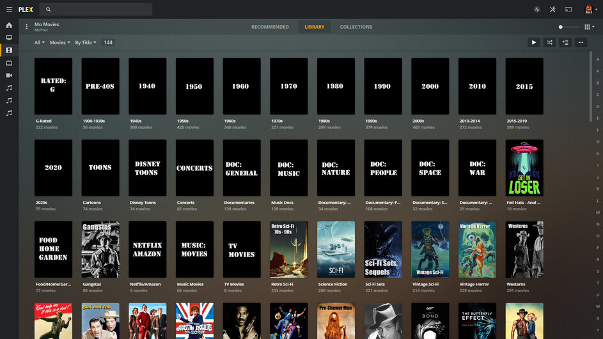Open the video camera library in sidebar
Image resolution: width=603 pixels, height=339 pixels.
coord(9,75)
